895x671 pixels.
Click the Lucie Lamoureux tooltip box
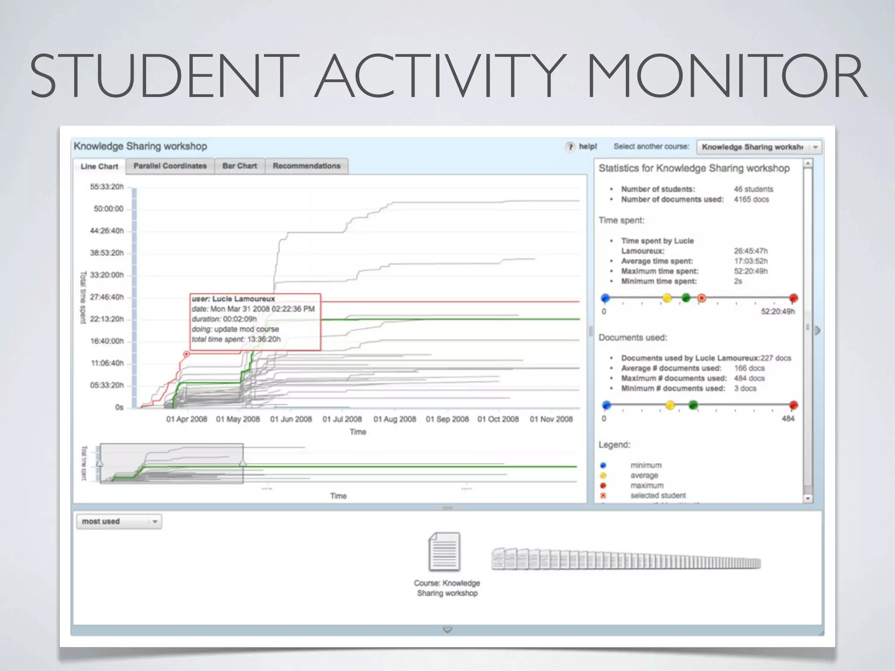pyautogui.click(x=255, y=322)
